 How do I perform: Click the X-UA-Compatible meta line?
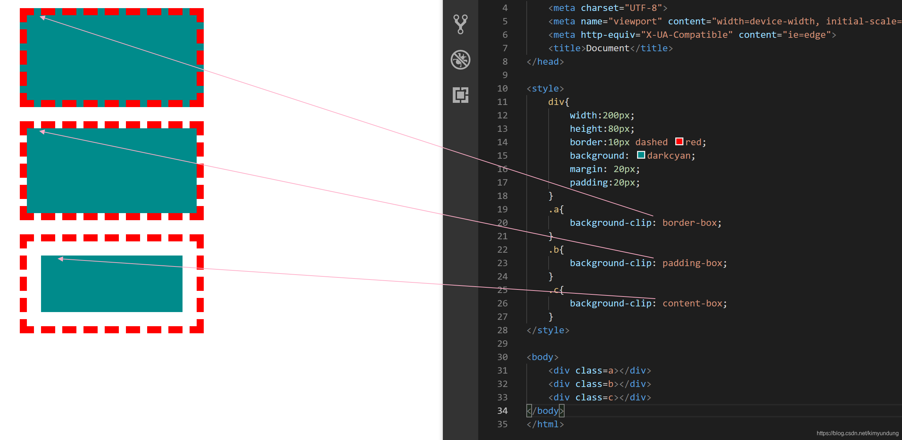tap(692, 35)
